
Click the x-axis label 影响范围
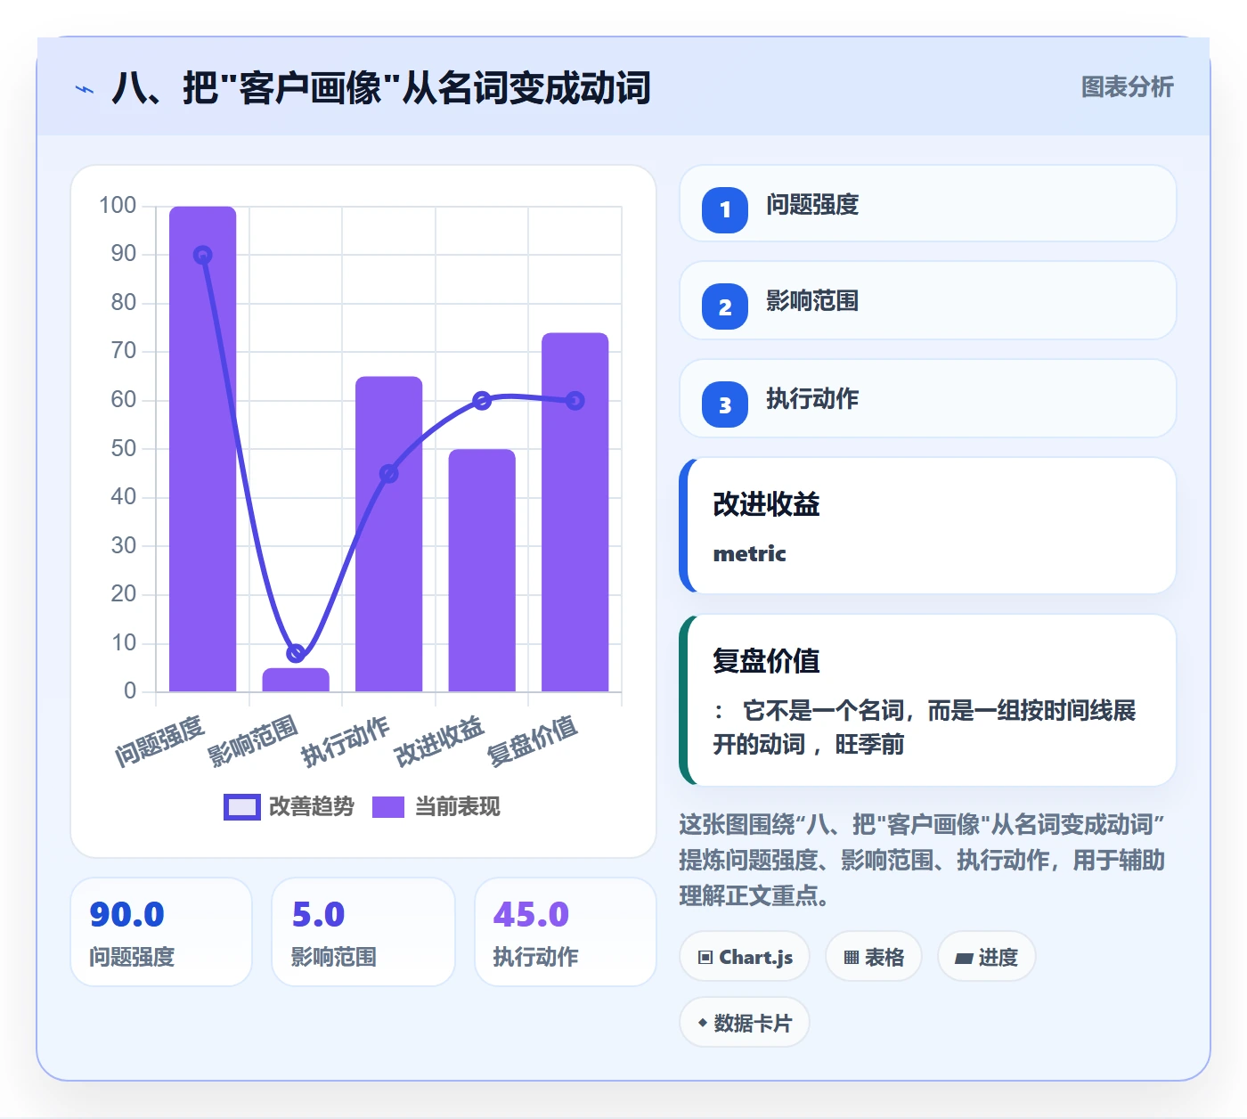(253, 740)
